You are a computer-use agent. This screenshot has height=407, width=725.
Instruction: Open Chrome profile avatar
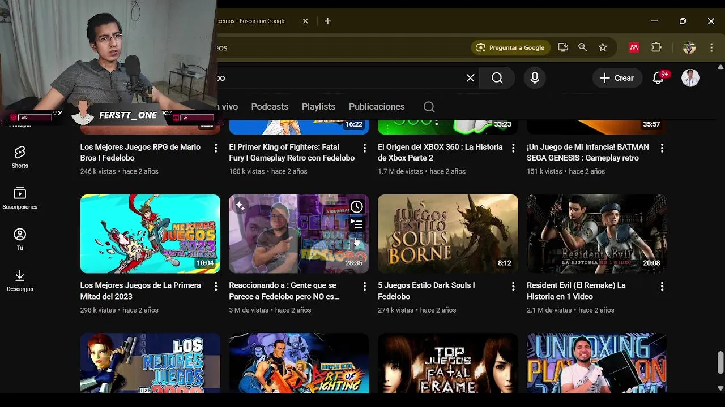click(689, 47)
